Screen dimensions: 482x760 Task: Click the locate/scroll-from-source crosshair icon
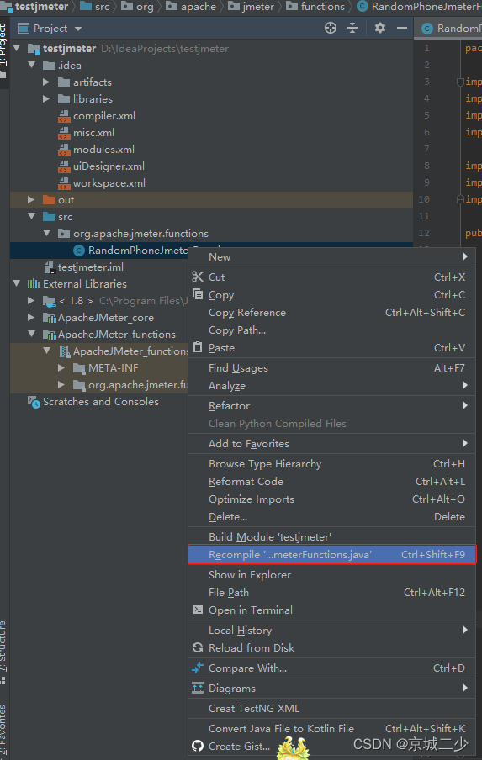point(331,28)
